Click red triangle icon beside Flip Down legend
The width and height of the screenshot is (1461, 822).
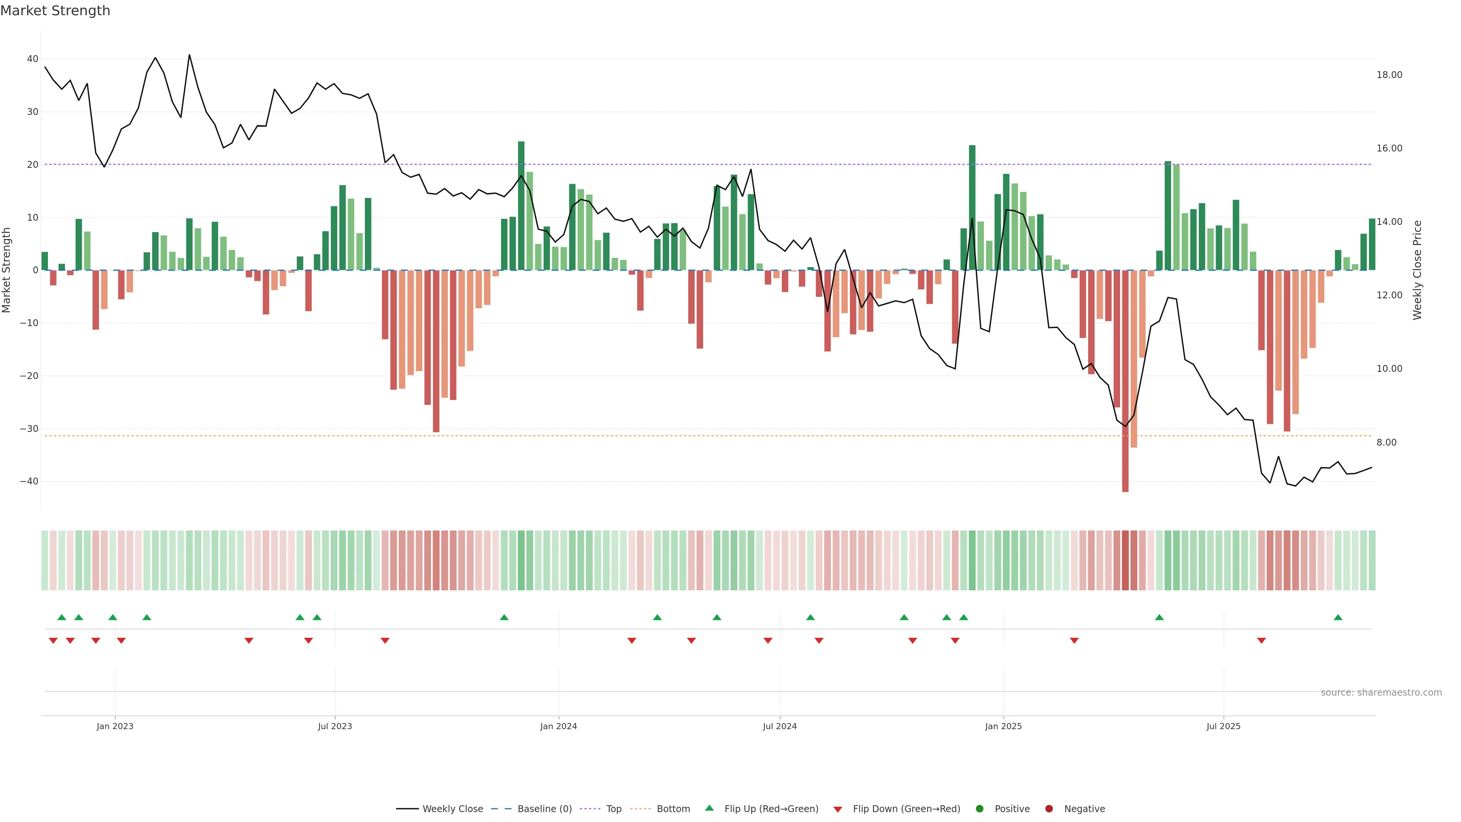click(x=838, y=809)
